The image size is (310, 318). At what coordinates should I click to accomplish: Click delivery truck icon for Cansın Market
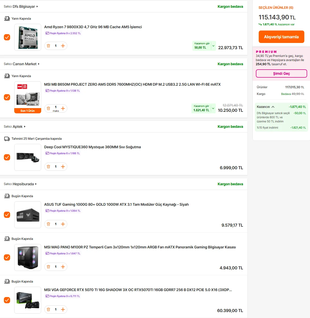click(x=7, y=76)
